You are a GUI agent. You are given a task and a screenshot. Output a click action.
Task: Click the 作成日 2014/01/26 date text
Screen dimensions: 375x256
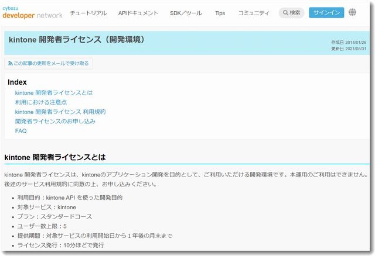pos(349,43)
